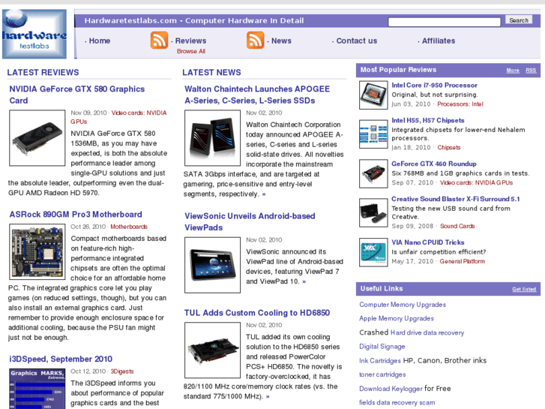Viewport: 545px width, 409px height.
Task: Open the Contact us menu item
Action: (357, 41)
